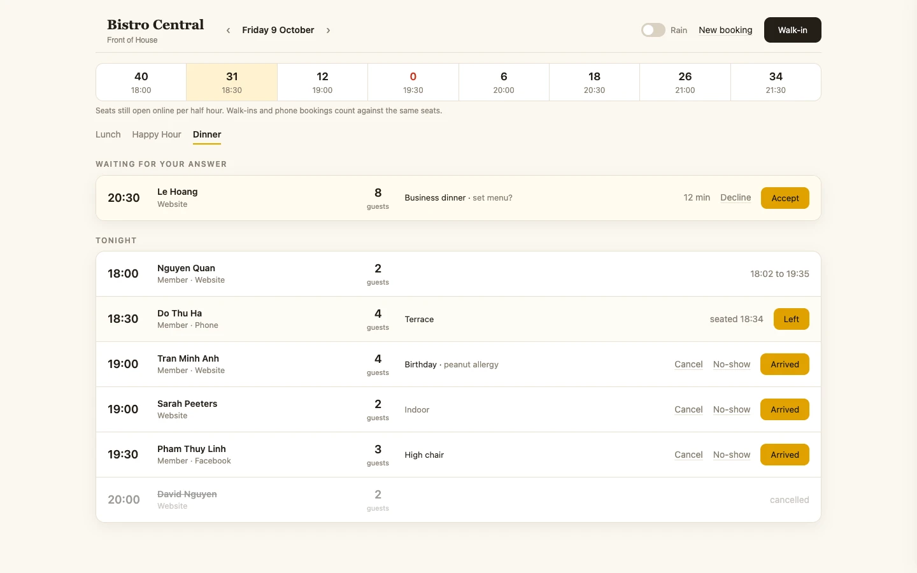Open the Dinner tab

coord(207,134)
